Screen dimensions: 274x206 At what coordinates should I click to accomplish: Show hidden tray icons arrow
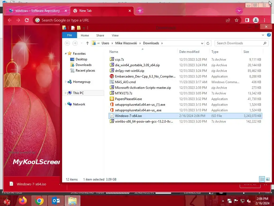(223, 201)
